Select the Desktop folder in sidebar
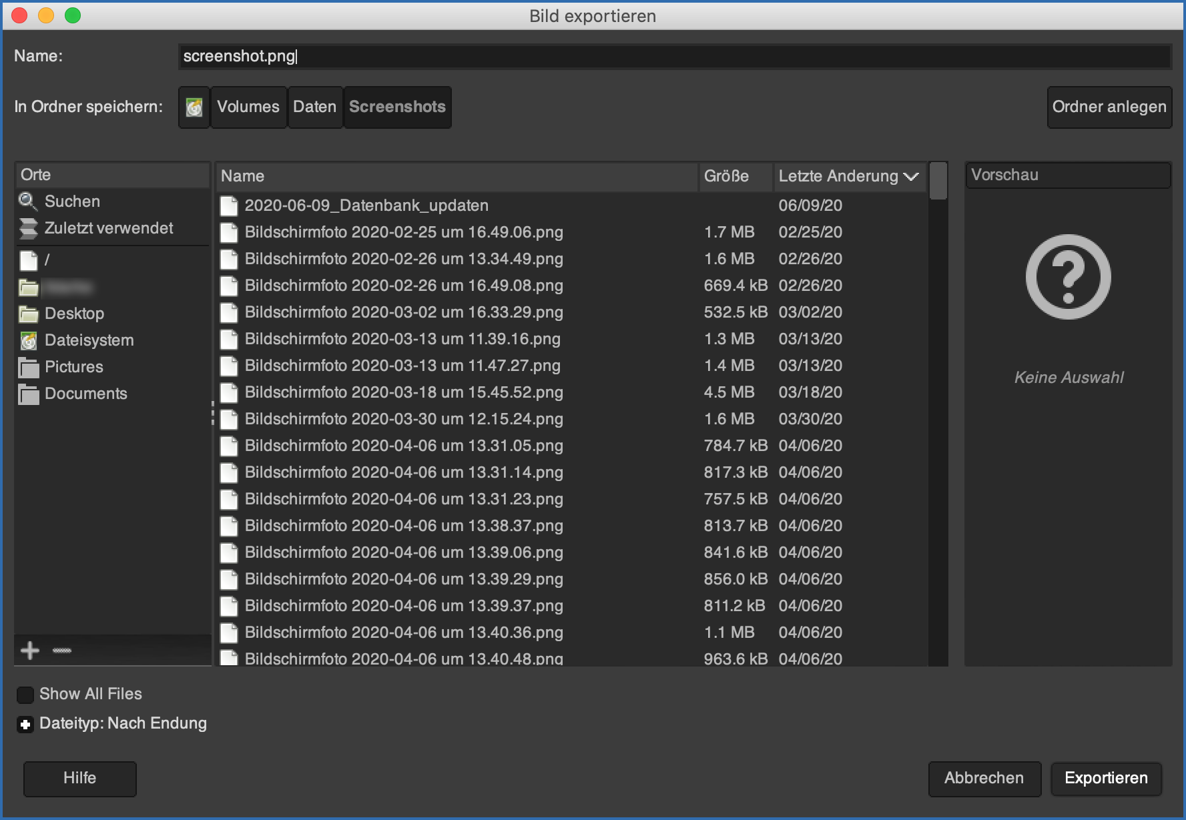The height and width of the screenshot is (820, 1186). tap(74, 314)
